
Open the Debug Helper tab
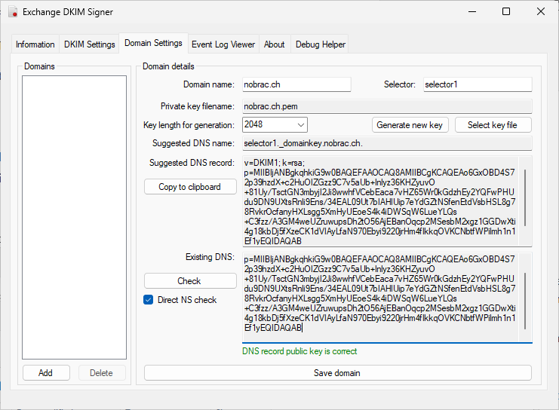tap(321, 44)
